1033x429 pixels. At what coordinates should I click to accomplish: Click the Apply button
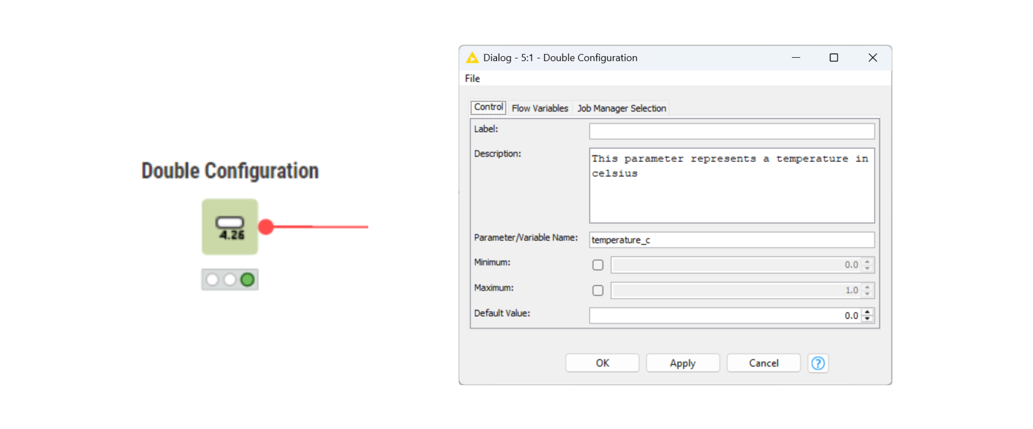point(682,363)
